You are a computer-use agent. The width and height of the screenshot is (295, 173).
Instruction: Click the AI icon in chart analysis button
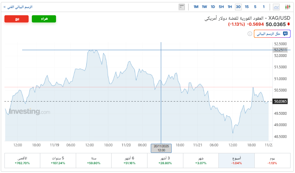point(285,34)
